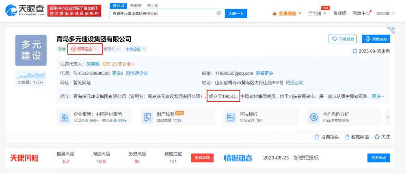Screen dimensions: 406x174
Task: Click the 司法解析 icon
Action: (x=231, y=117)
